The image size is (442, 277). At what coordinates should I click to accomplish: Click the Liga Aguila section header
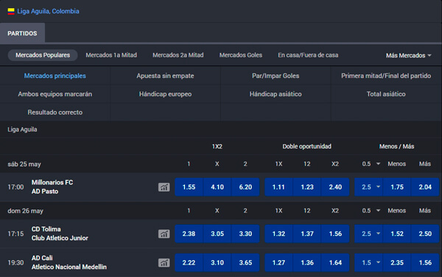coord(22,129)
